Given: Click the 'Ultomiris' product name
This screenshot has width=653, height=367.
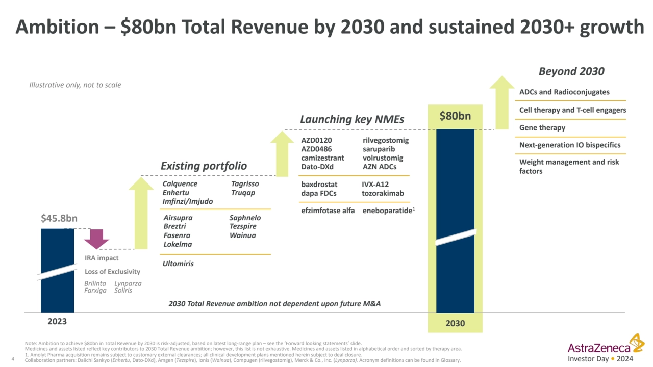Looking at the screenshot, I should (178, 264).
